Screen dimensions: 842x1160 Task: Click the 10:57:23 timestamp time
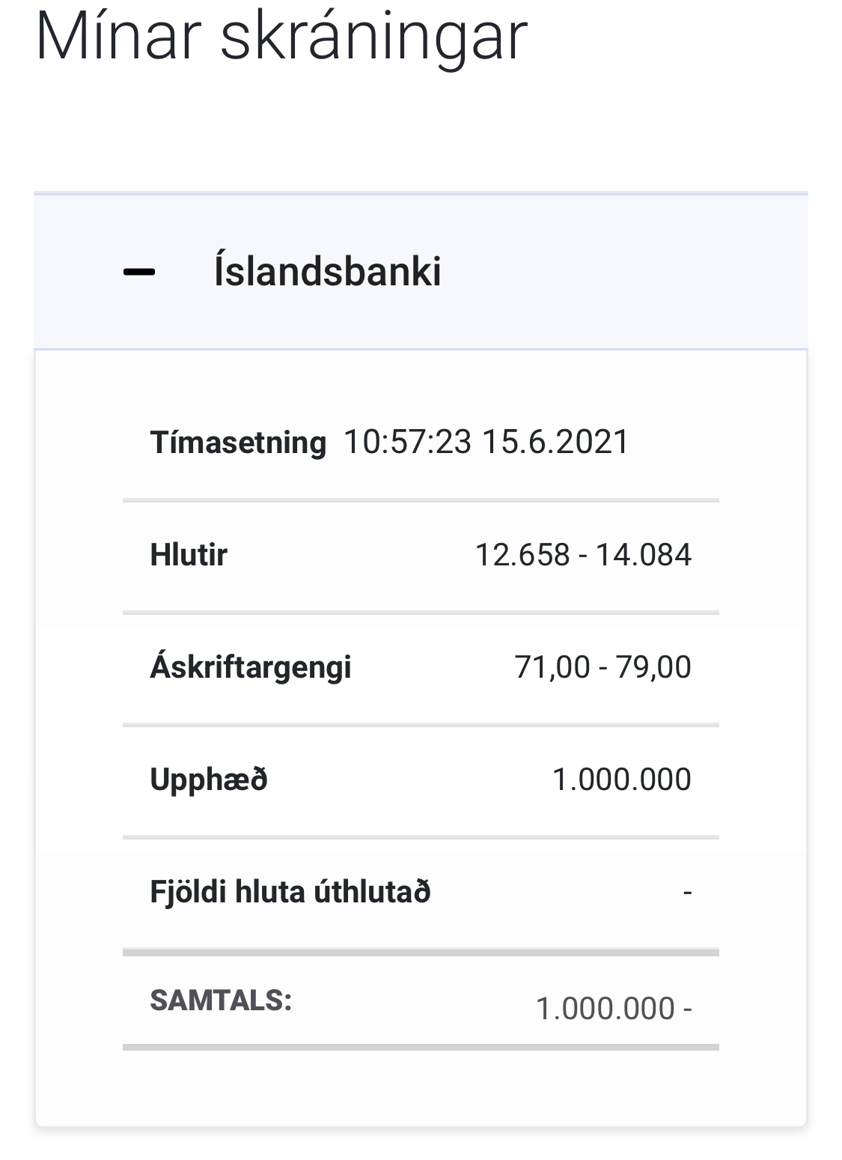407,442
